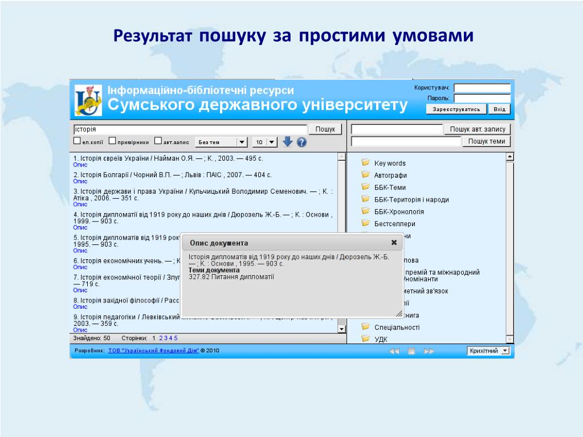Open the help question mark icon
Viewport: 583px width, 437px height.
pos(302,142)
